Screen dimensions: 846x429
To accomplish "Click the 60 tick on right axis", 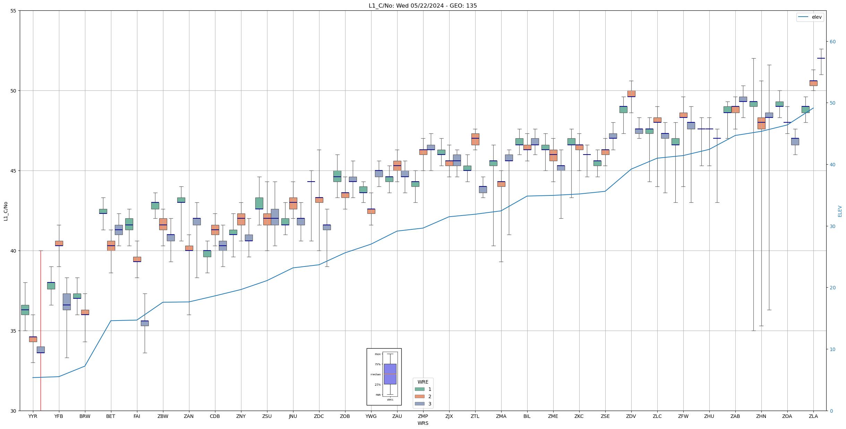I will click(832, 42).
